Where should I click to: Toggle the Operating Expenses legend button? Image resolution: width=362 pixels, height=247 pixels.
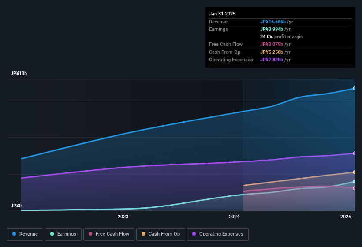click(218, 234)
